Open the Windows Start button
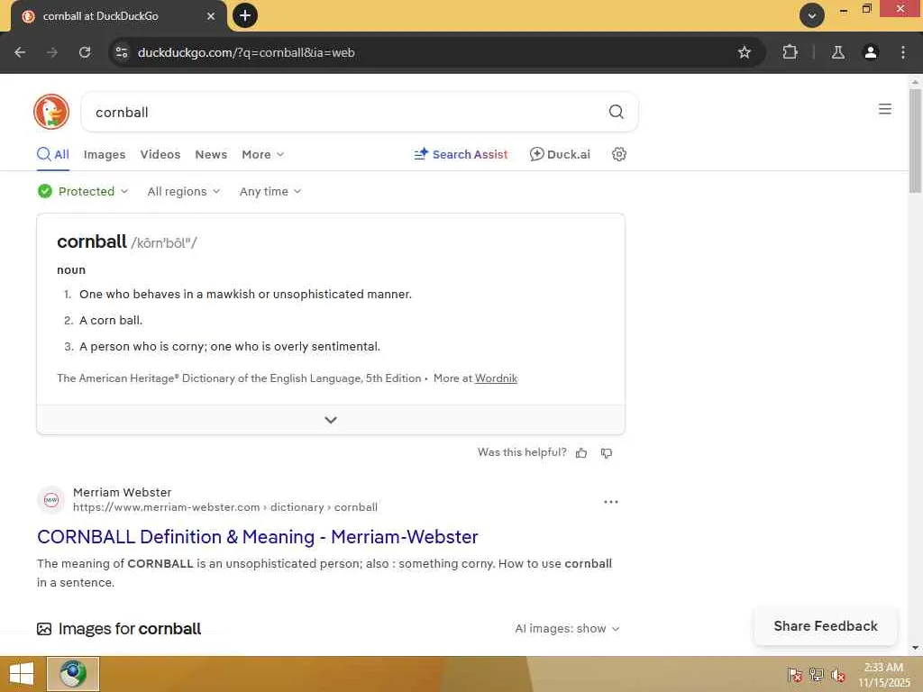 [22, 674]
